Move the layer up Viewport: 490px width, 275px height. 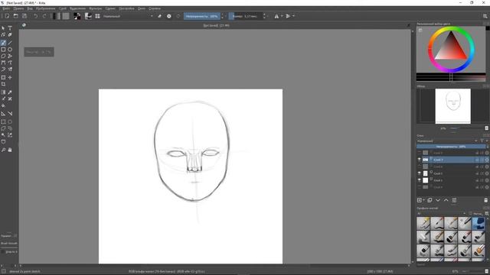click(x=446, y=200)
